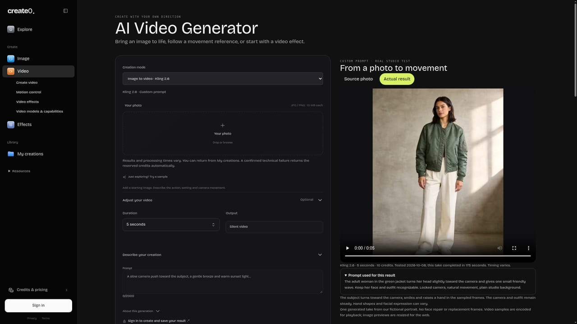The height and width of the screenshot is (324, 577).
Task: Mute the video with the speaker icon
Action: (500, 248)
